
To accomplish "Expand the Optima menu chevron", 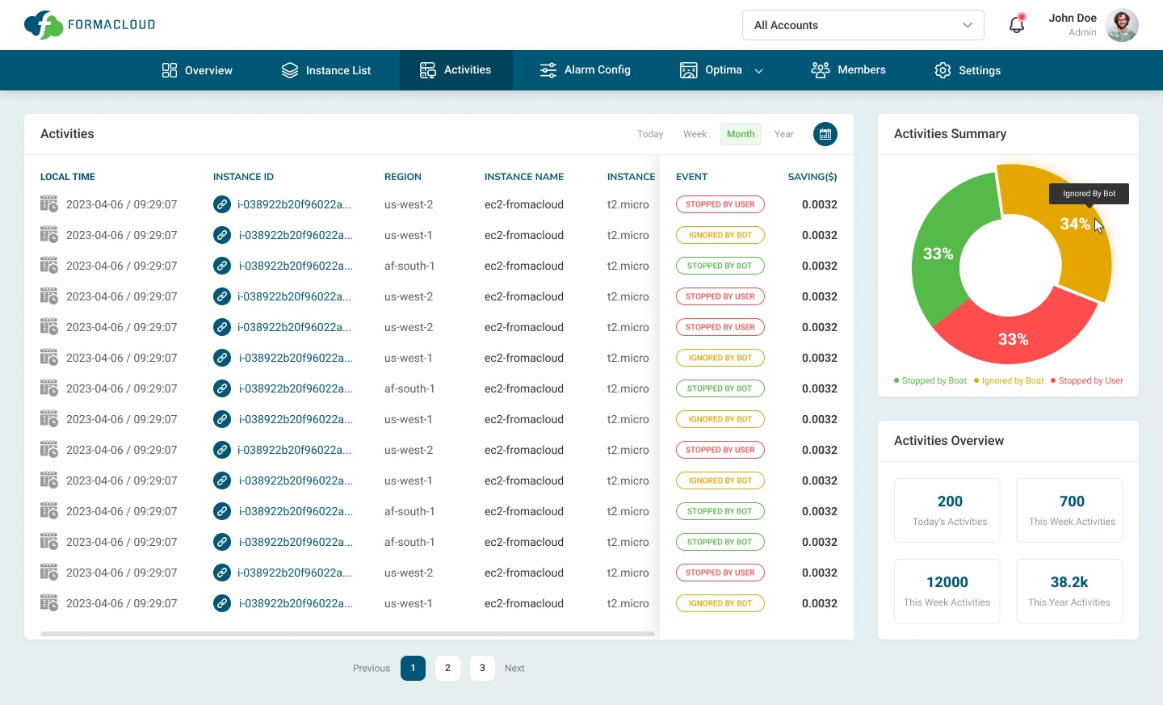I will pos(758,71).
